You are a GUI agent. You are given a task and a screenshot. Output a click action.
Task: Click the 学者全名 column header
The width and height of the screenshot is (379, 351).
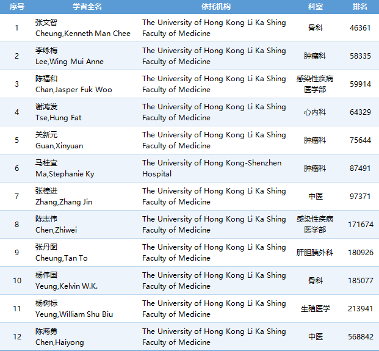point(87,7)
